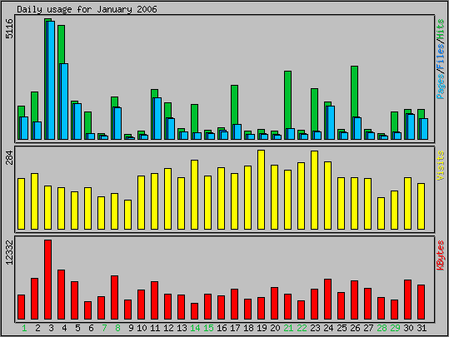Screen dimensions: 449x337
Task: Click the green day label "21"
Action: tap(288, 328)
